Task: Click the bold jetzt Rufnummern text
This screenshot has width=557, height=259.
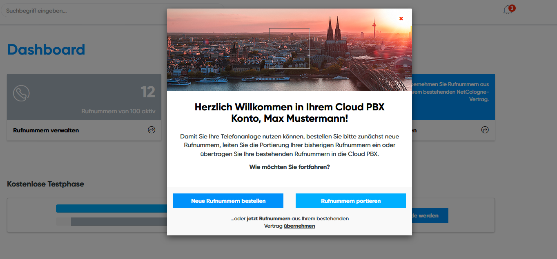Action: (x=268, y=219)
